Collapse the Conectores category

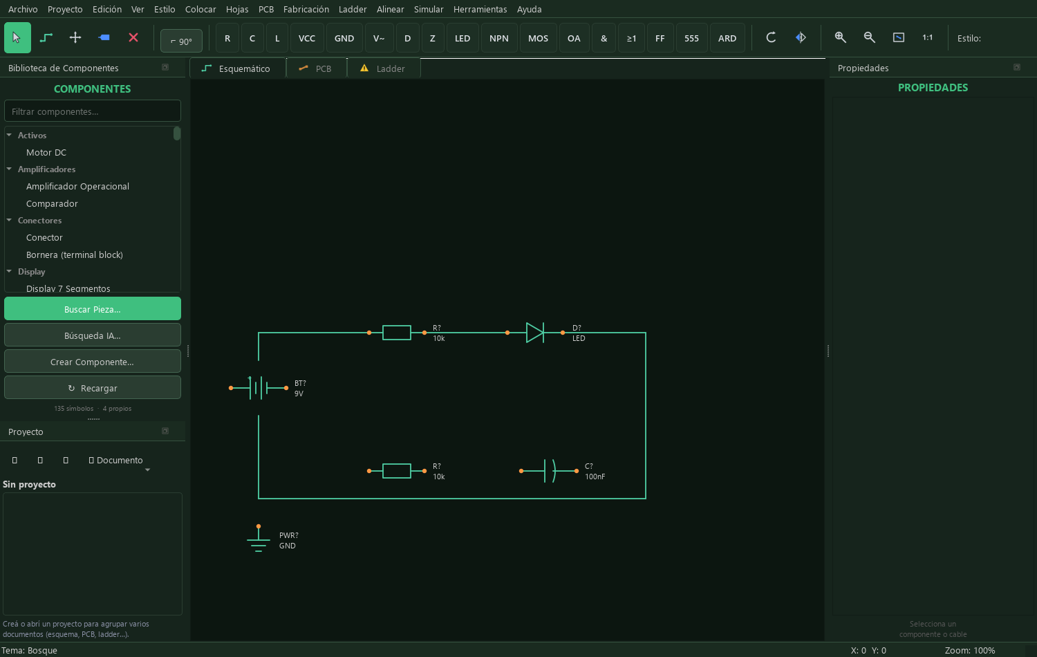click(x=9, y=220)
